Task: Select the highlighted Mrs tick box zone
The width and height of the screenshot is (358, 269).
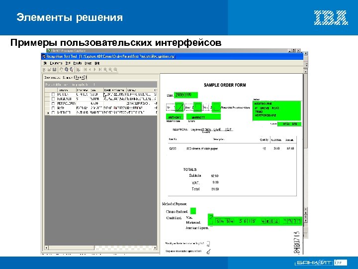Action: [x=197, y=107]
